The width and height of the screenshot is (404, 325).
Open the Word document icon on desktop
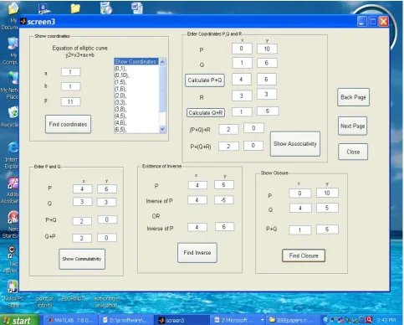[x=137, y=8]
